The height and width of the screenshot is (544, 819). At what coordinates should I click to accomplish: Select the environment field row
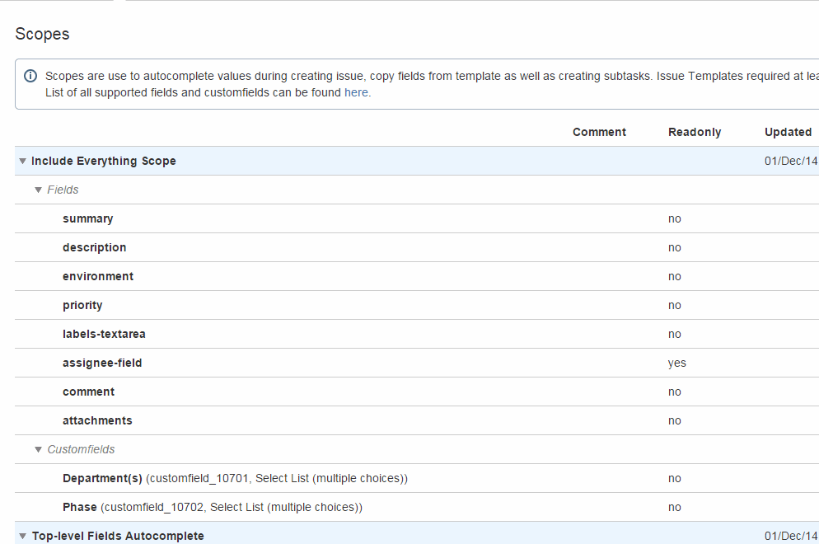point(417,276)
